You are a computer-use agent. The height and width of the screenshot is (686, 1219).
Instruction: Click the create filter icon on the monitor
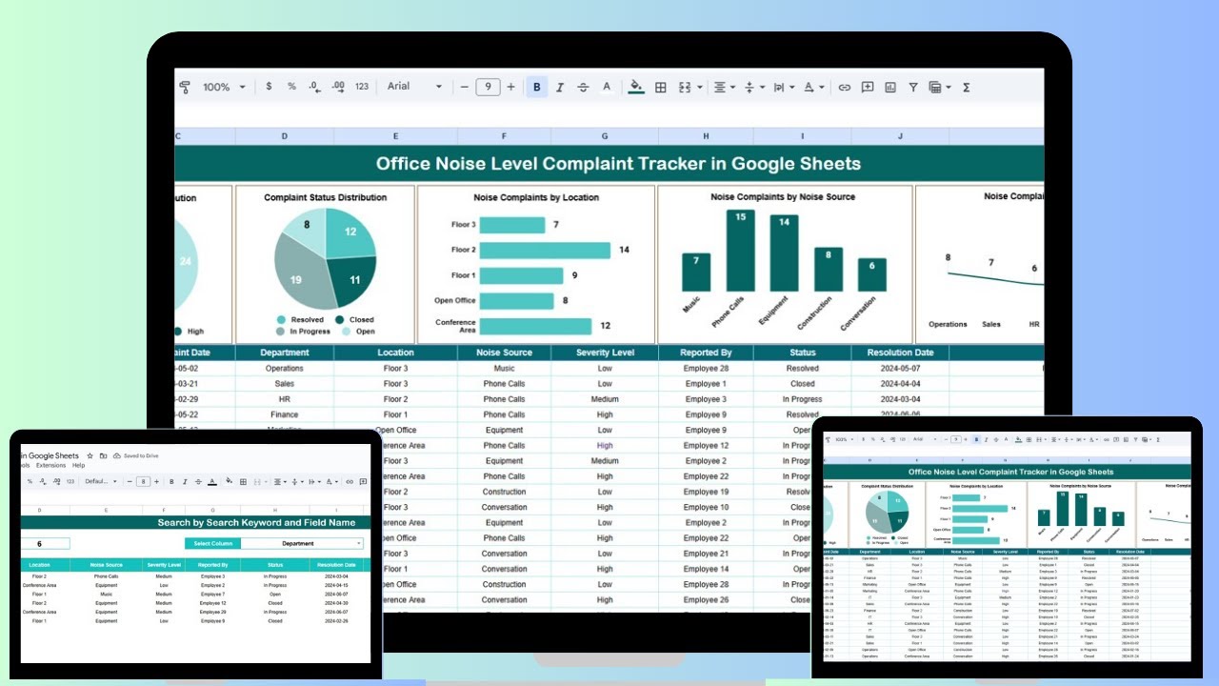point(913,87)
